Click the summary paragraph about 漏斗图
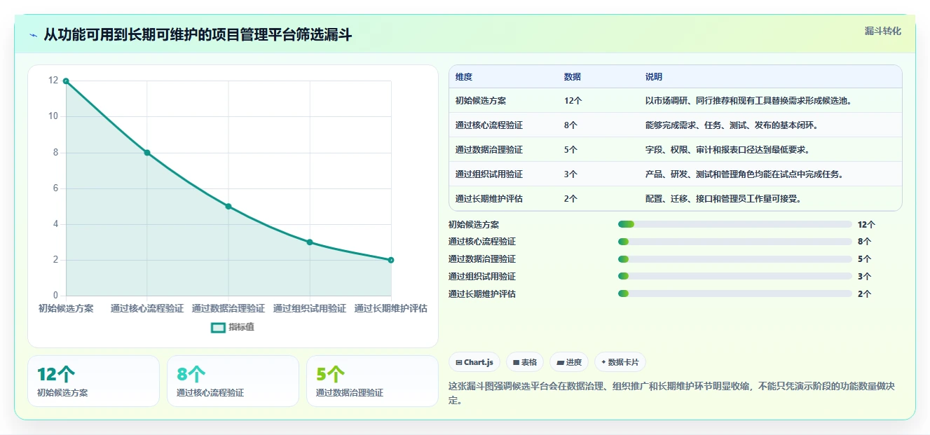This screenshot has height=435, width=930. click(x=672, y=393)
